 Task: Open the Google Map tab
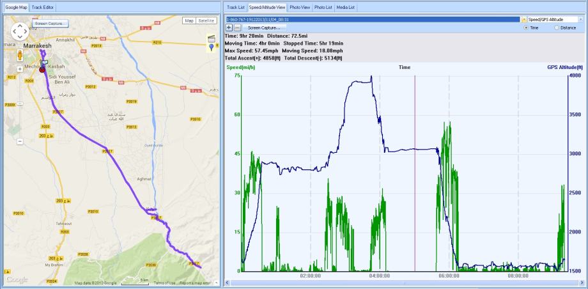(x=16, y=7)
